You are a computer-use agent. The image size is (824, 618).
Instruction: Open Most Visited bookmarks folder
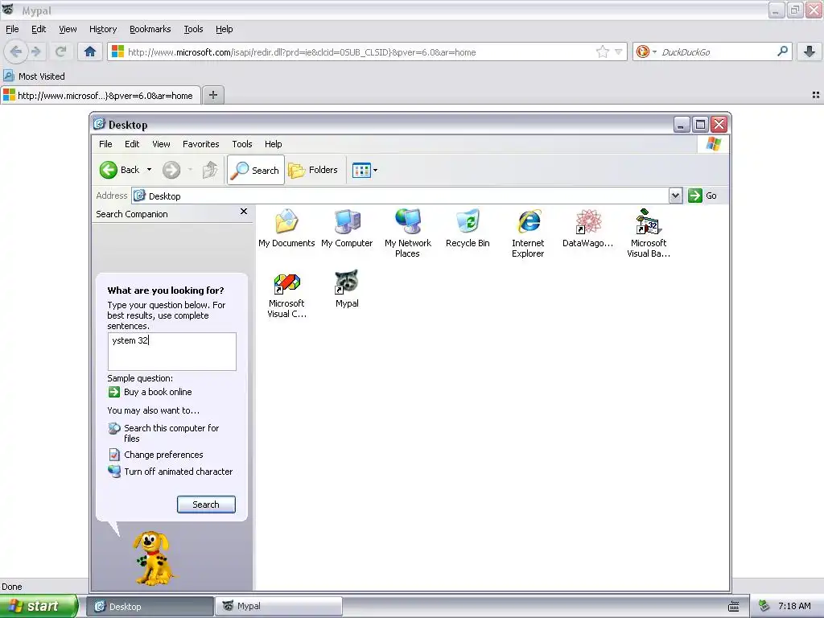tap(35, 76)
